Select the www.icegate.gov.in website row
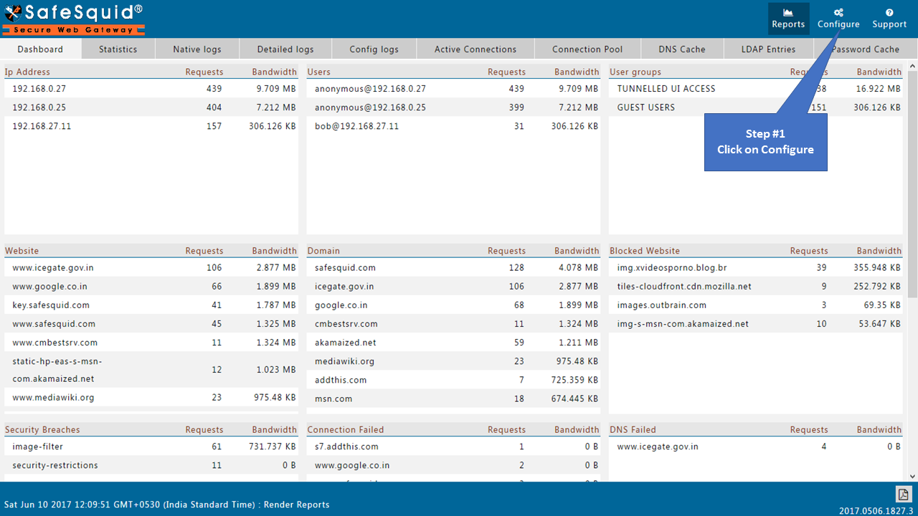Image resolution: width=918 pixels, height=516 pixels. [54, 267]
